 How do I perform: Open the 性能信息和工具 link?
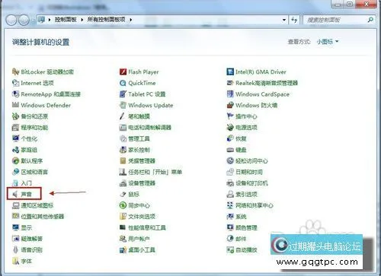tap(147, 227)
